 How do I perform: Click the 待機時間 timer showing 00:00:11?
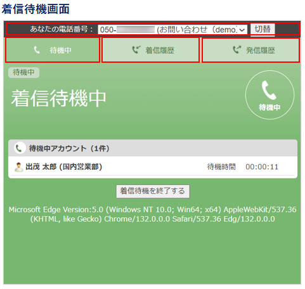pos(262,167)
